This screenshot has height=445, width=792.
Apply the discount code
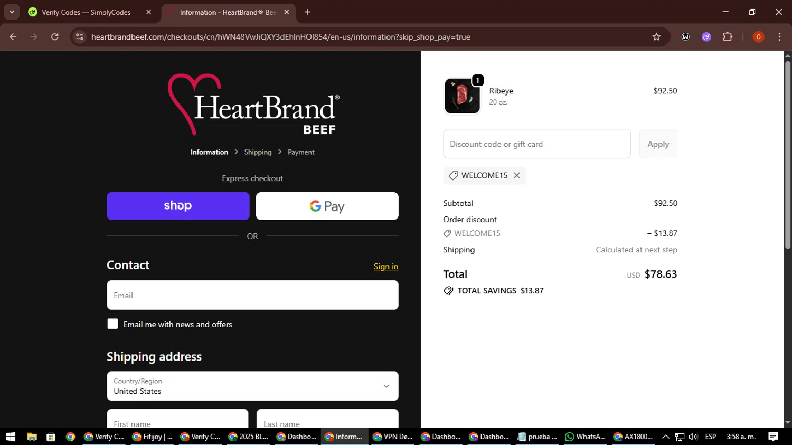(x=658, y=144)
